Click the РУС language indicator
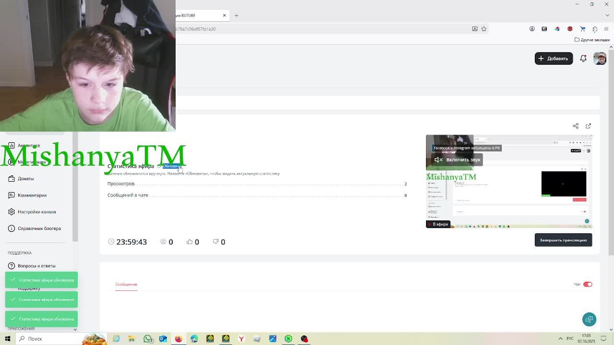This screenshot has width=614, height=345. click(x=570, y=339)
